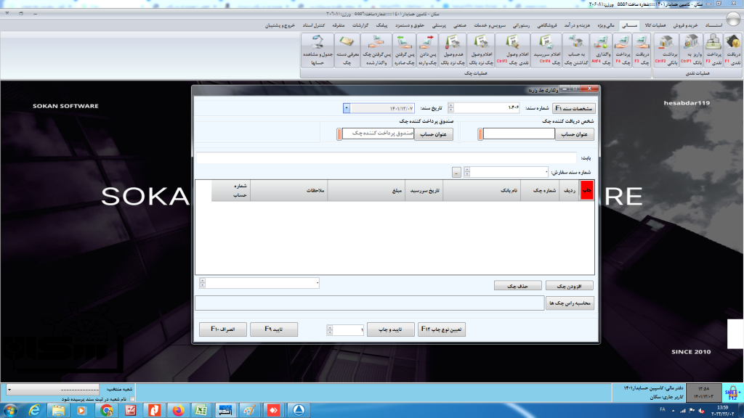744x418 pixels.
Task: Open Excel from the taskbar
Action: pyautogui.click(x=201, y=410)
